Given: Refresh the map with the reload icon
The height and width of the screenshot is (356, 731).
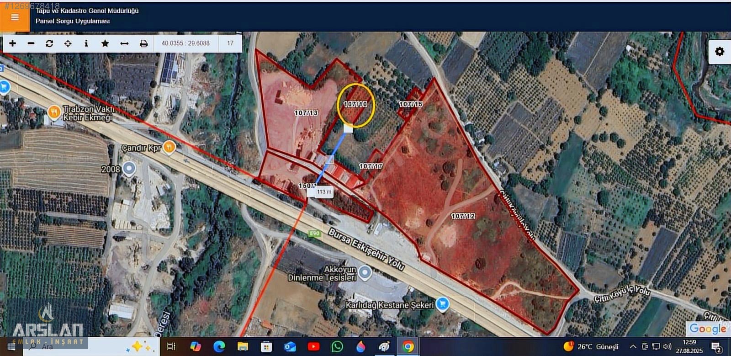Looking at the screenshot, I should tap(49, 43).
